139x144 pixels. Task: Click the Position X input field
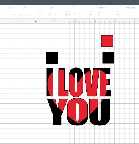click(134, 14)
